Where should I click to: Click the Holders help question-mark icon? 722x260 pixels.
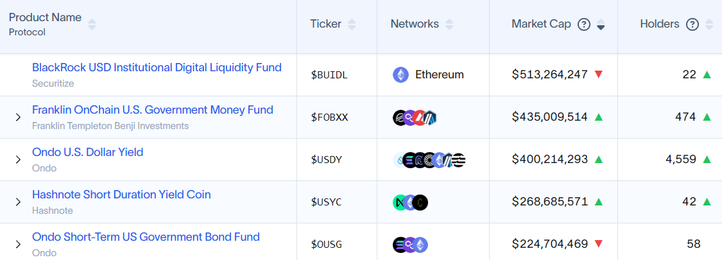coord(692,24)
